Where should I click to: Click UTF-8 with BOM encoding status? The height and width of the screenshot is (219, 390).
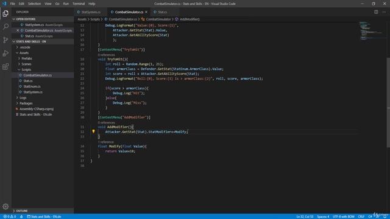point(344,217)
